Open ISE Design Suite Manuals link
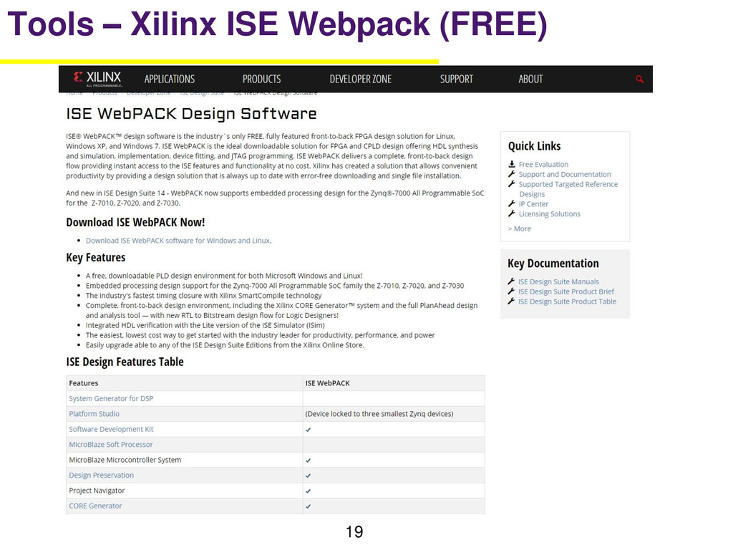Screen dimensions: 733x550 tap(558, 281)
